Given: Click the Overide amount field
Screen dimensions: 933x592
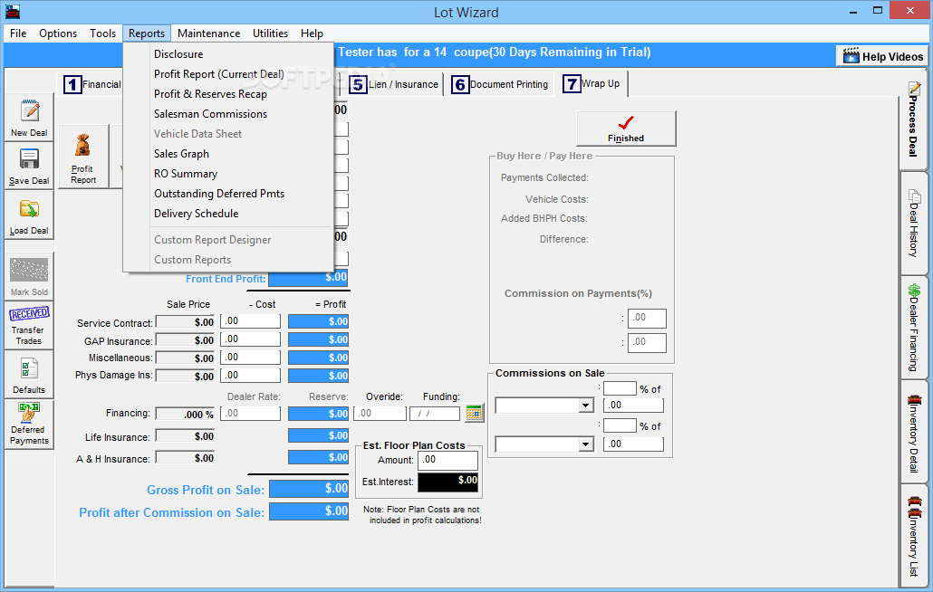Looking at the screenshot, I should point(380,413).
